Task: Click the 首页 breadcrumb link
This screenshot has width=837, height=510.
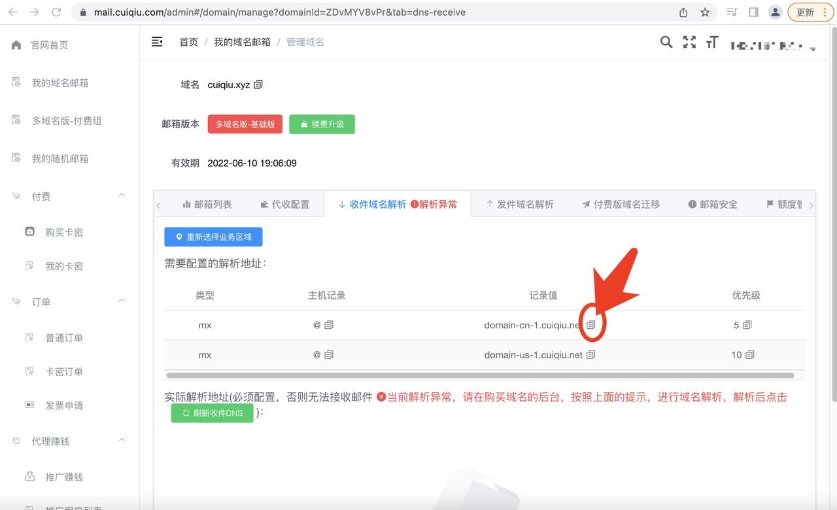Action: click(188, 42)
